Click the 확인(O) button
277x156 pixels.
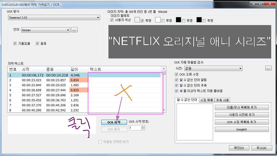click(239, 148)
